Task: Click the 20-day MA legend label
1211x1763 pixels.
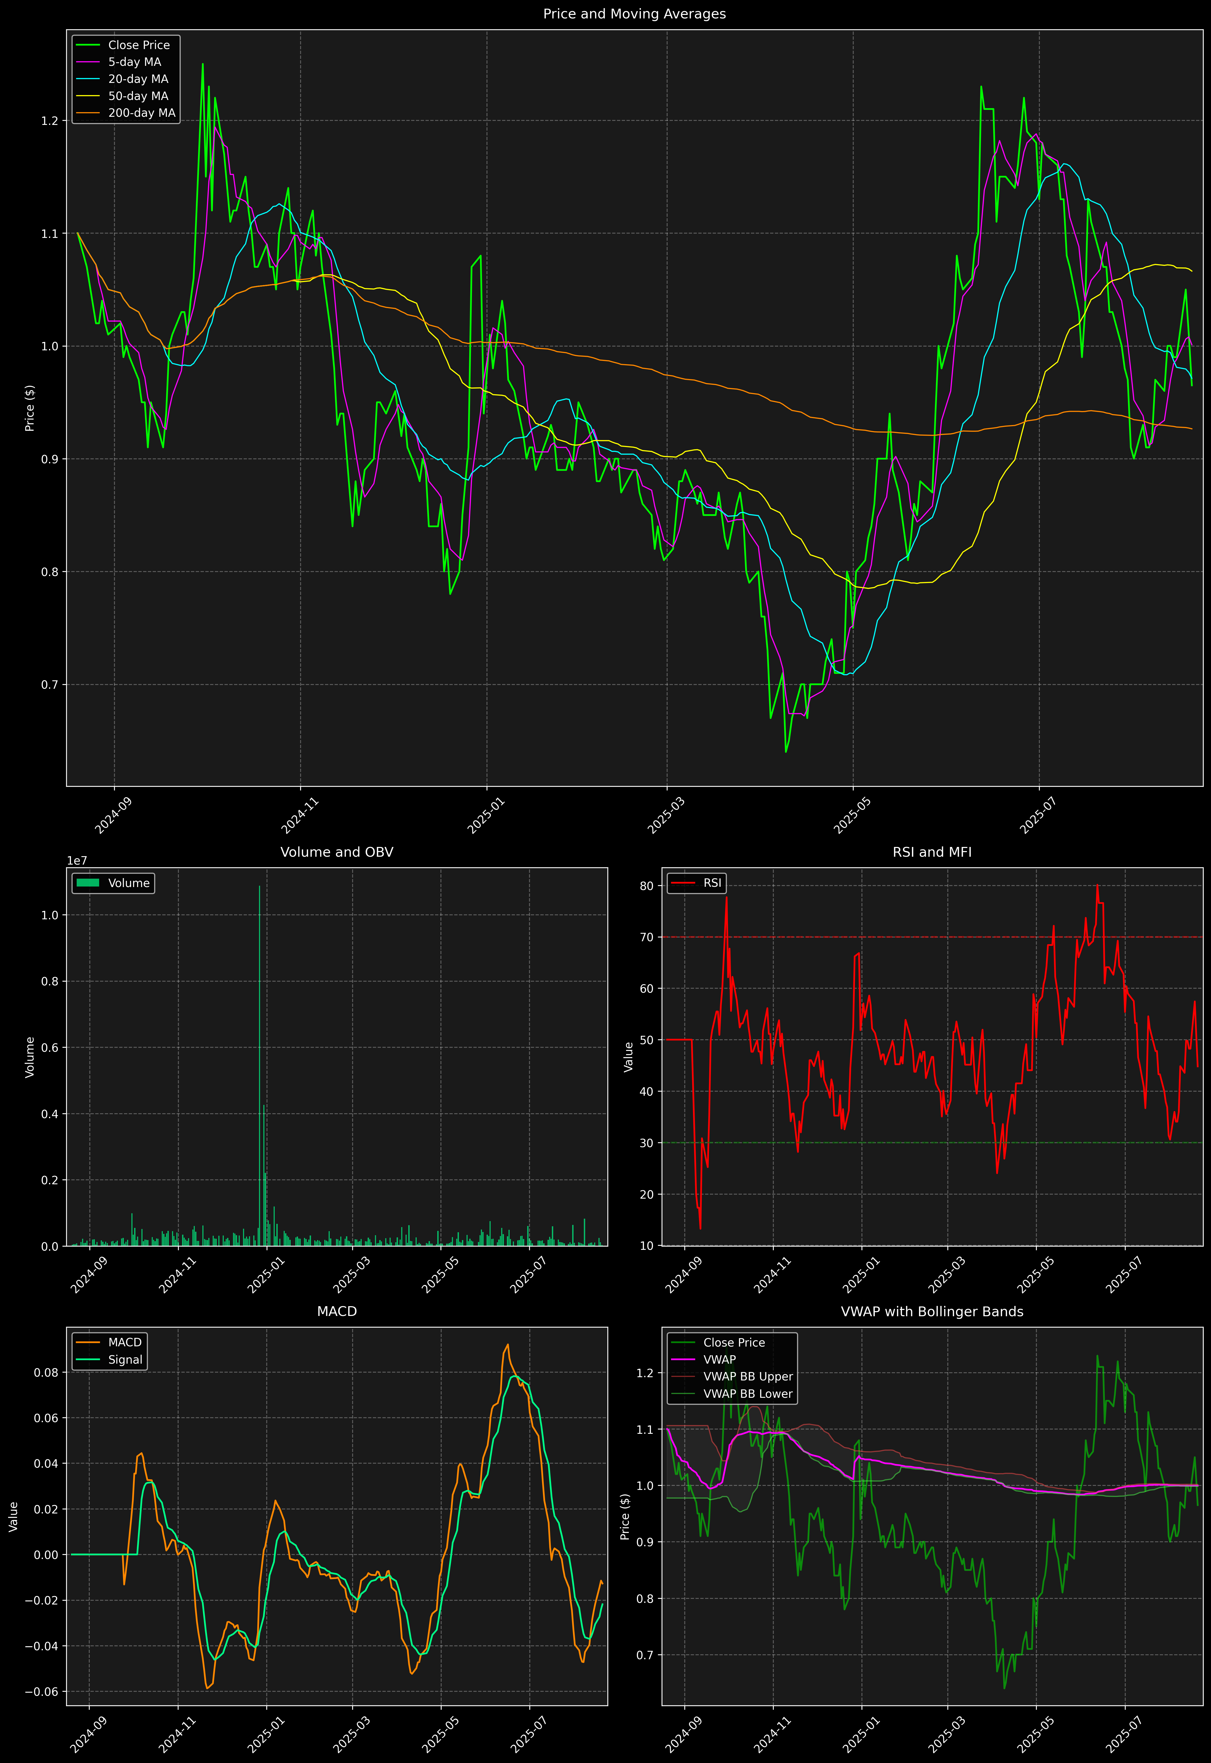Action: [x=138, y=79]
